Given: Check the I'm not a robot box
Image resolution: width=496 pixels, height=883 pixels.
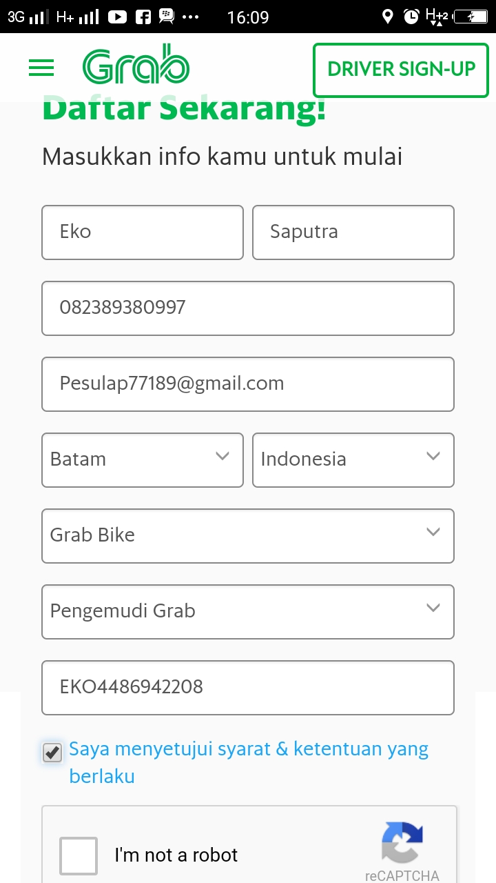Looking at the screenshot, I should pyautogui.click(x=78, y=855).
